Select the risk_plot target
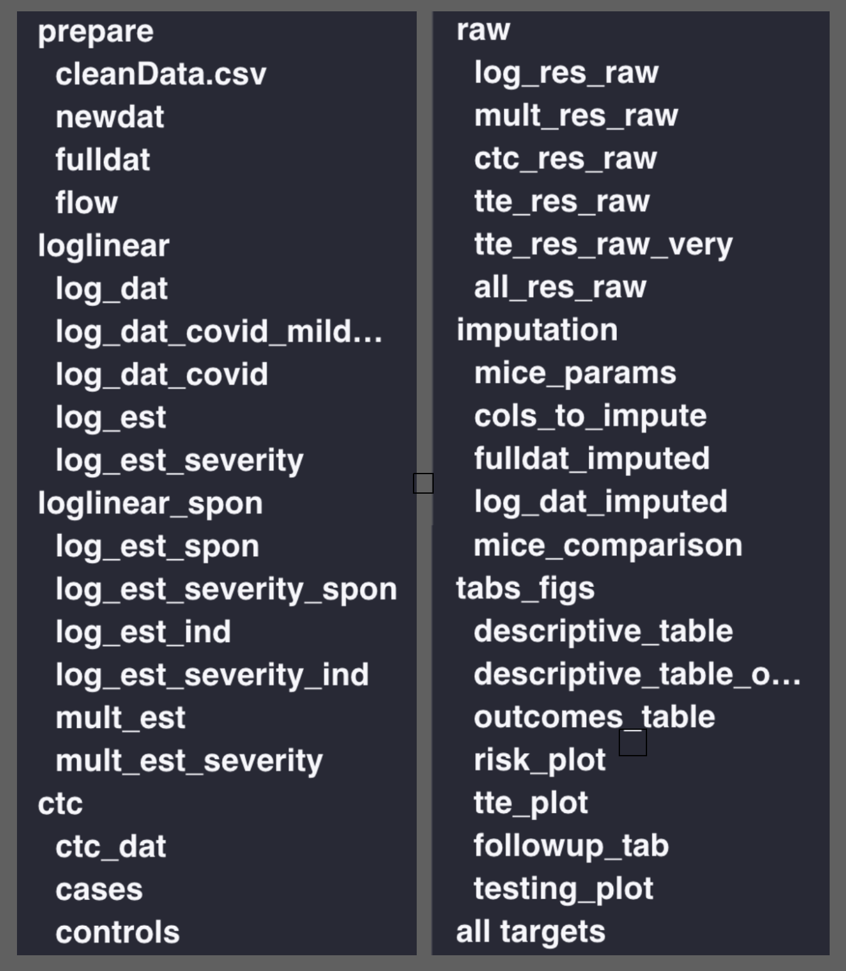The height and width of the screenshot is (971, 846). (539, 760)
